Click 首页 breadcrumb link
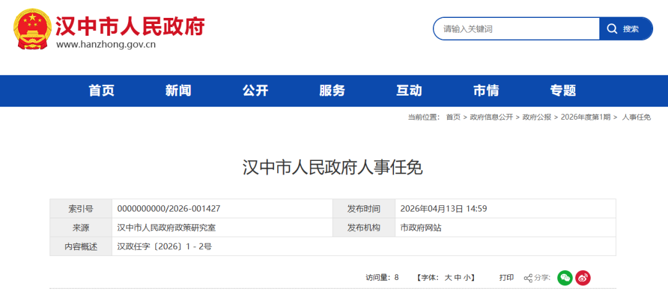 [x=453, y=117]
